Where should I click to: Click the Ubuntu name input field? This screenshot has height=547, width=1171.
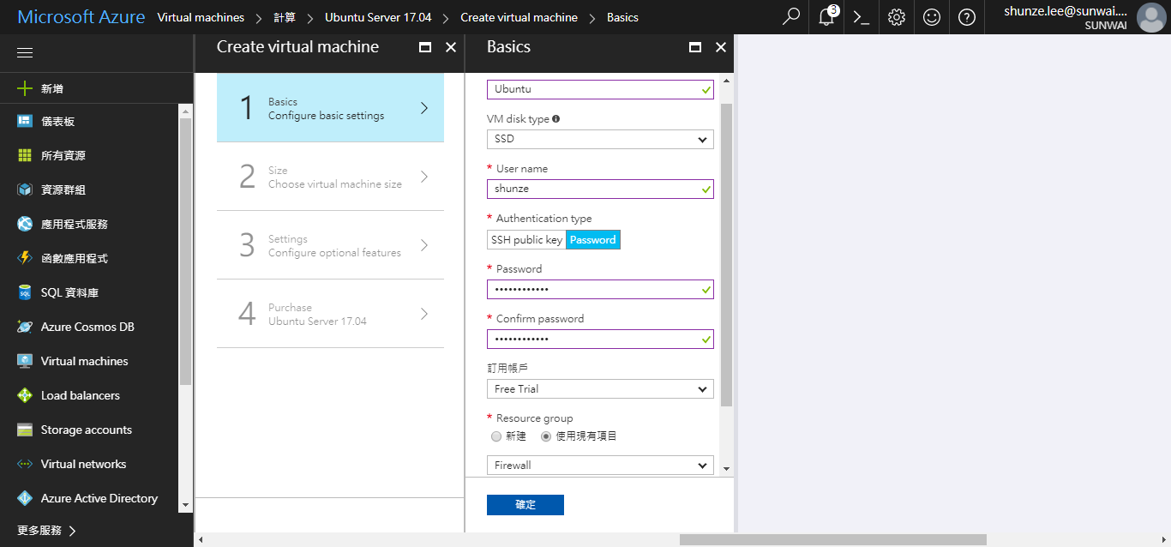[x=600, y=89]
